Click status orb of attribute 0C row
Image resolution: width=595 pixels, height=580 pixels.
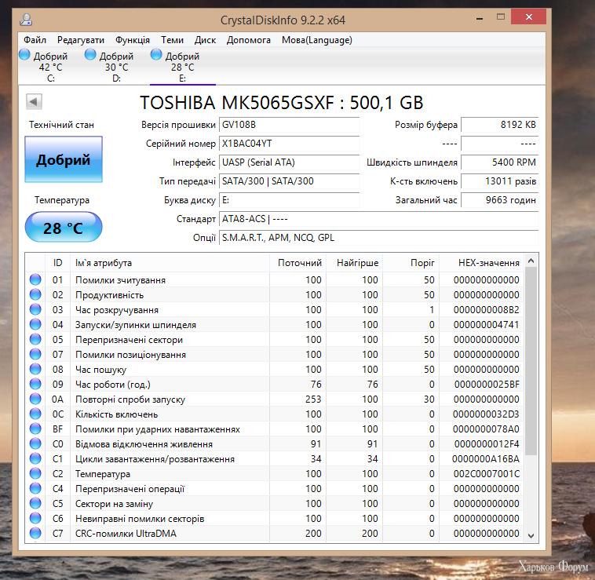(35, 414)
